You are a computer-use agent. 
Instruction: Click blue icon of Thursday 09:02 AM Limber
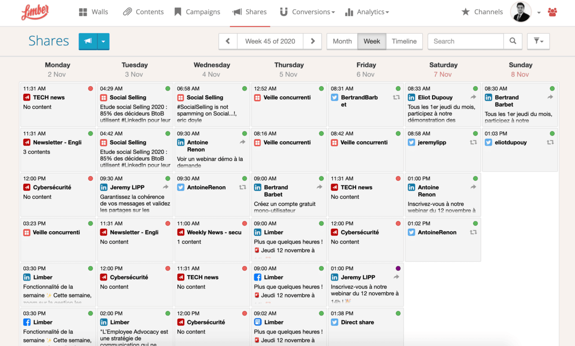257,322
